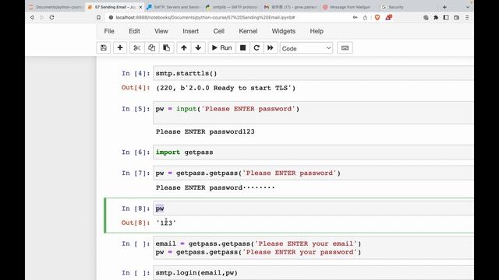Restart kernel and rerun all with fast-forward icon
Viewport: 499px width, 280px height.
271,48
